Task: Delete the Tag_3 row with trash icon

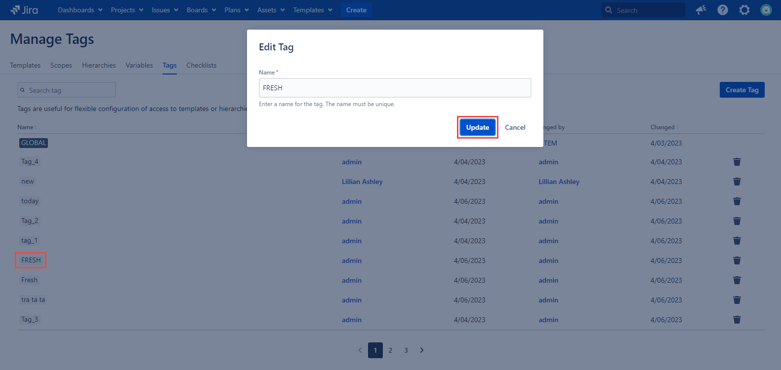Action: coord(737,320)
